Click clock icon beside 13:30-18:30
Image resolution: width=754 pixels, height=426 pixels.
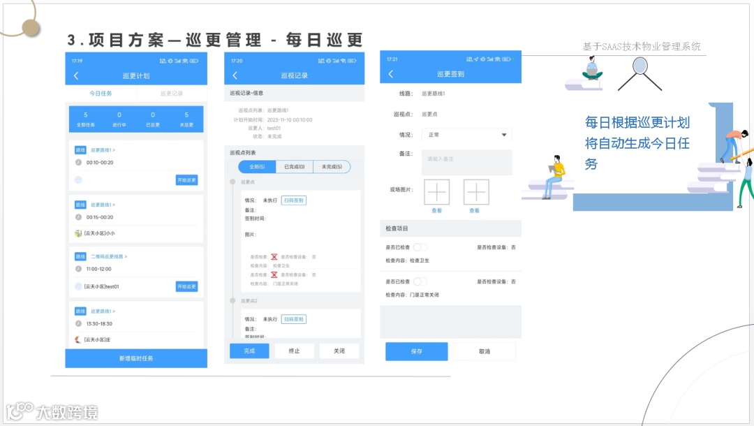click(x=78, y=323)
